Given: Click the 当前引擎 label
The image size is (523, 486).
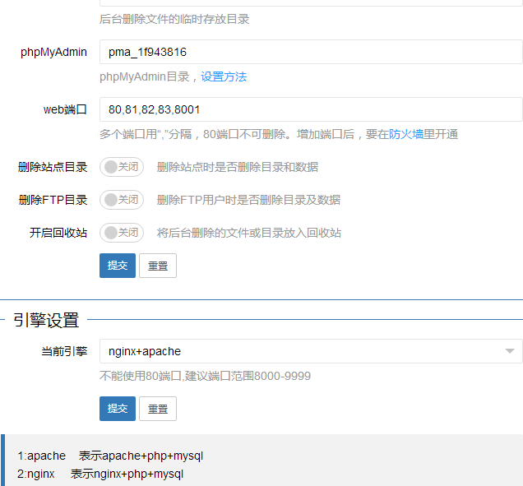Looking at the screenshot, I should pyautogui.click(x=64, y=351).
